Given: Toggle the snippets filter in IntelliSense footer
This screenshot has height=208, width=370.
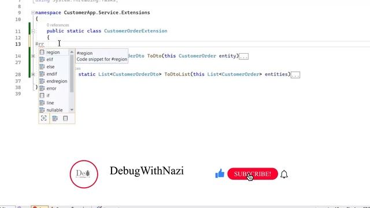Looking at the screenshot, I should click(65, 118).
